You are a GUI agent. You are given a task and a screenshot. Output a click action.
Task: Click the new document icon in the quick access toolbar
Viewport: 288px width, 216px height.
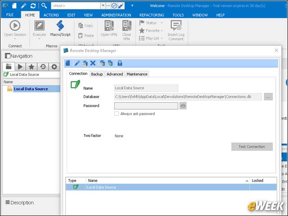pos(14,6)
